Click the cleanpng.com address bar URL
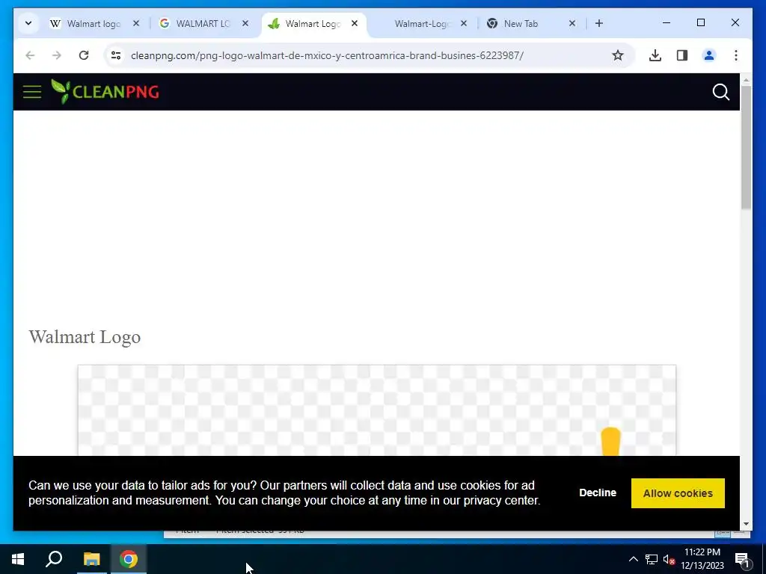This screenshot has height=574, width=766. click(x=327, y=55)
